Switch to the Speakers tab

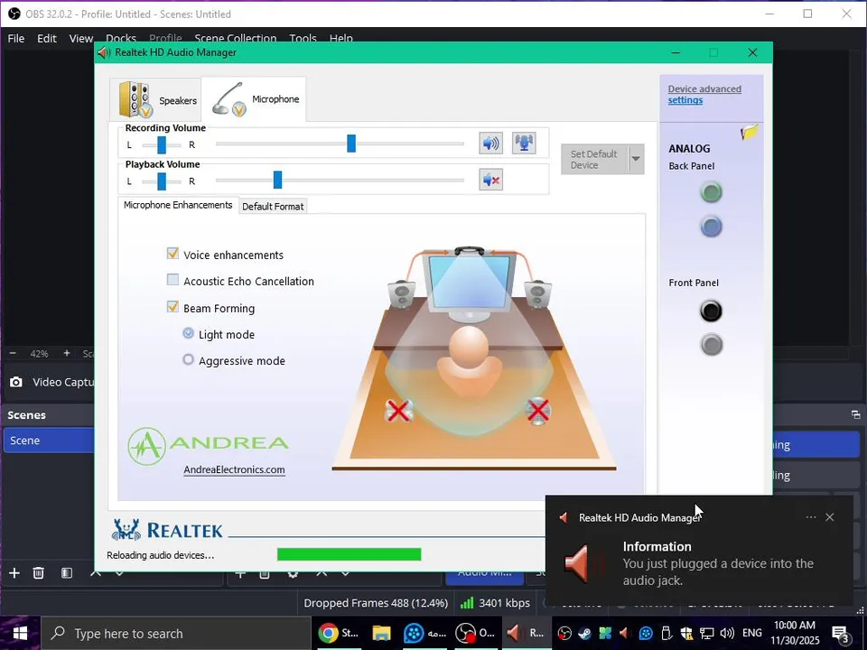click(156, 99)
